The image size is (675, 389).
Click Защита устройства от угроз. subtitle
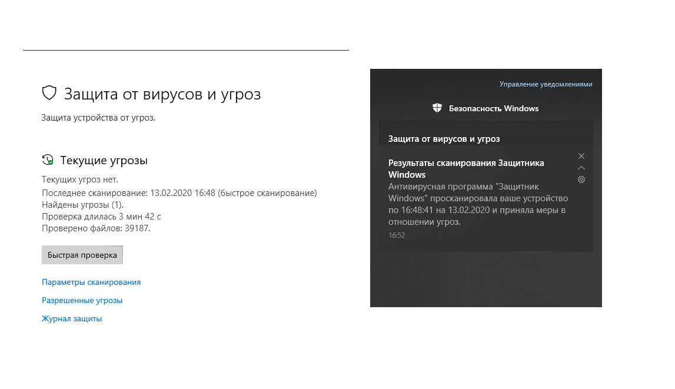98,118
